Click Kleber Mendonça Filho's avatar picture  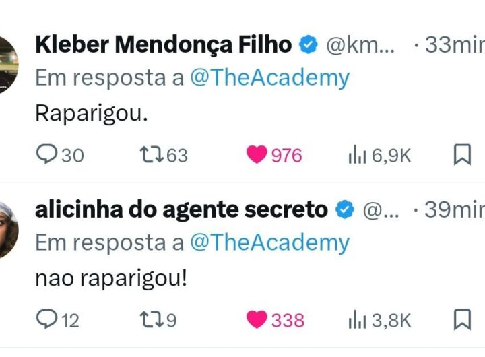9,65
